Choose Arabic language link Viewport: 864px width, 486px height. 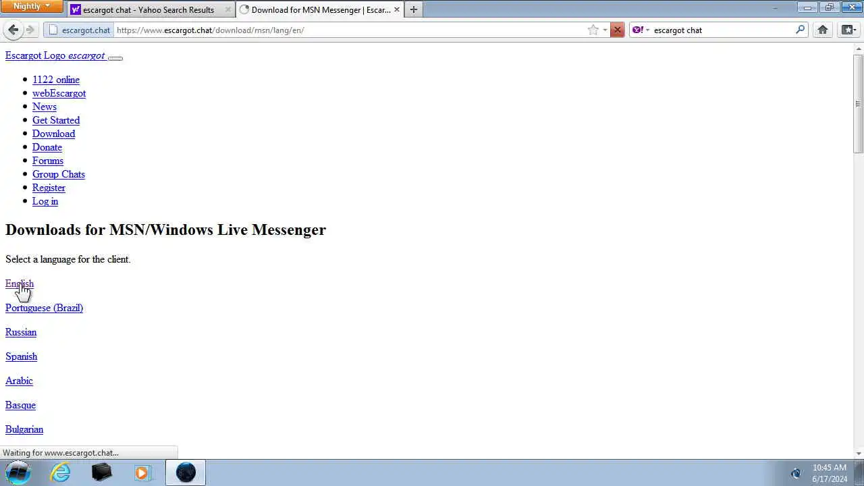19,381
